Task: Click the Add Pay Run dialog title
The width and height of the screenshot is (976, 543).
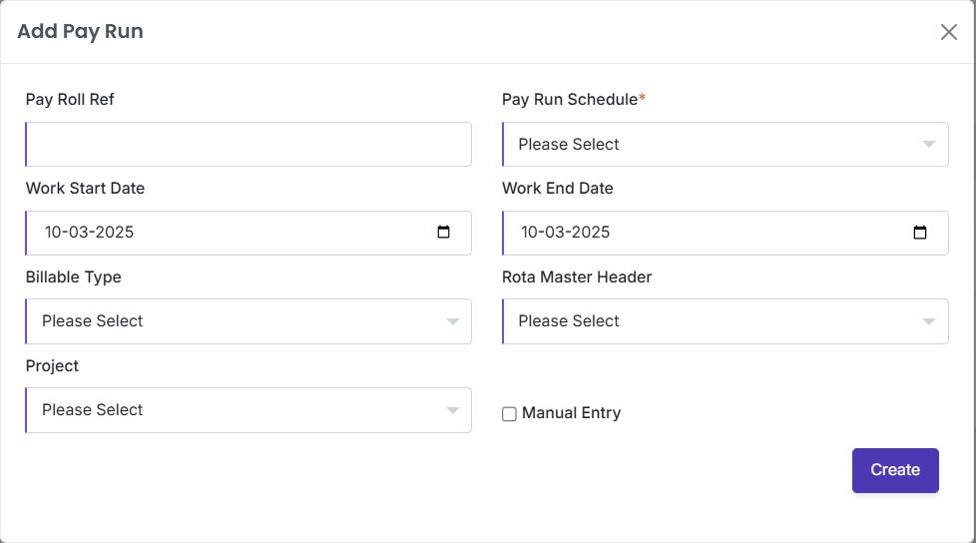Action: pyautogui.click(x=80, y=32)
